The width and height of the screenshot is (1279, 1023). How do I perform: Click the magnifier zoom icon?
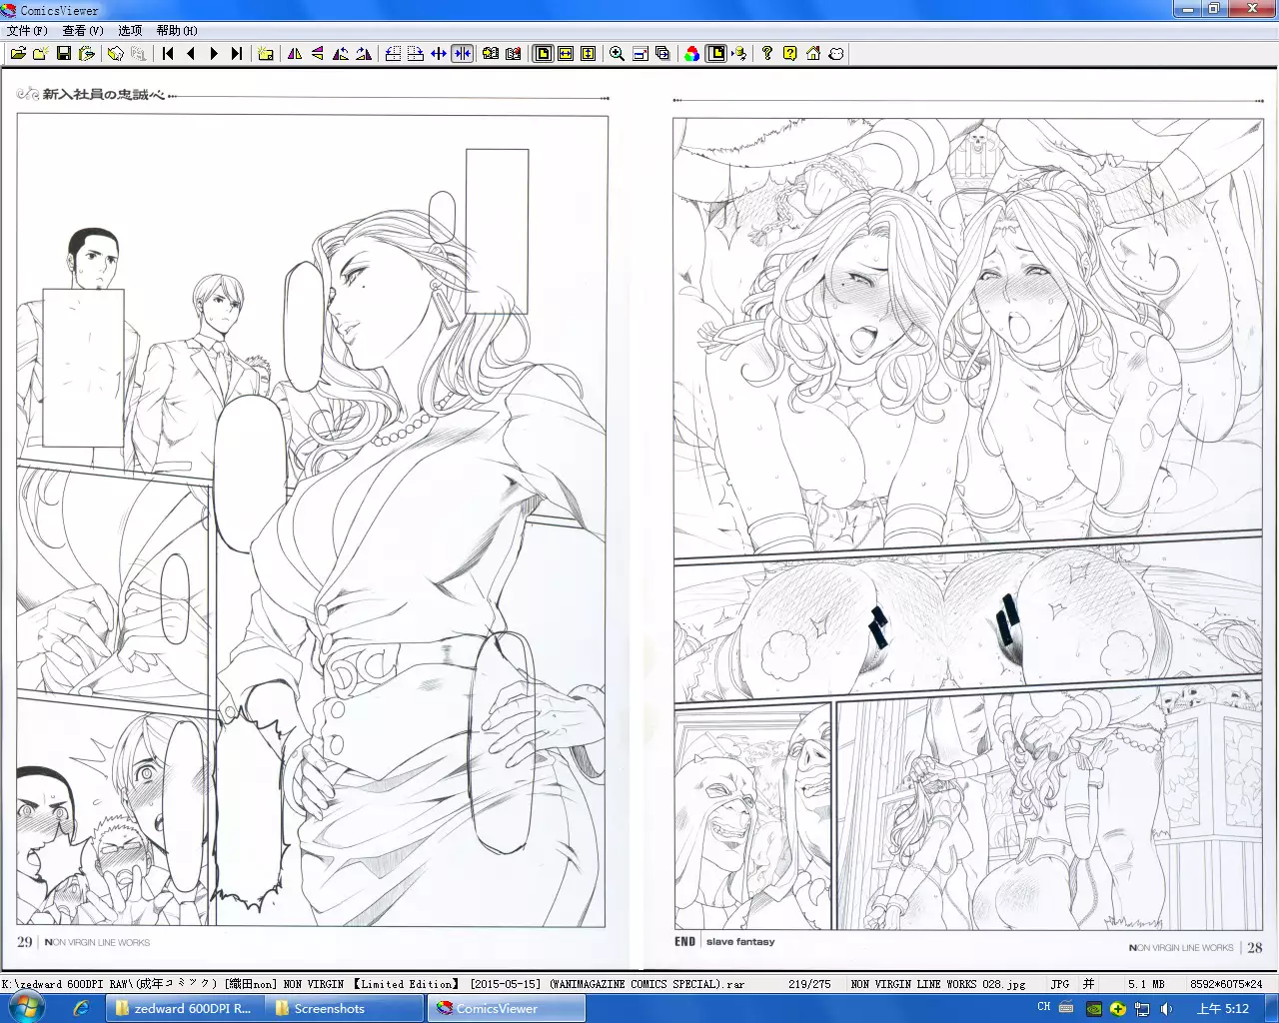tap(617, 54)
